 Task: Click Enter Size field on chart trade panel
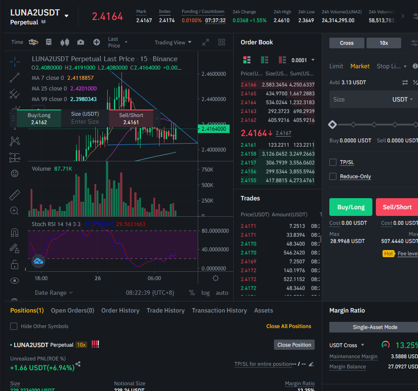coord(85,121)
